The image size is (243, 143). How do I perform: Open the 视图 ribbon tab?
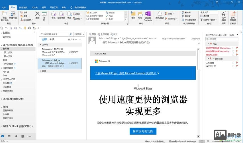click(44, 7)
